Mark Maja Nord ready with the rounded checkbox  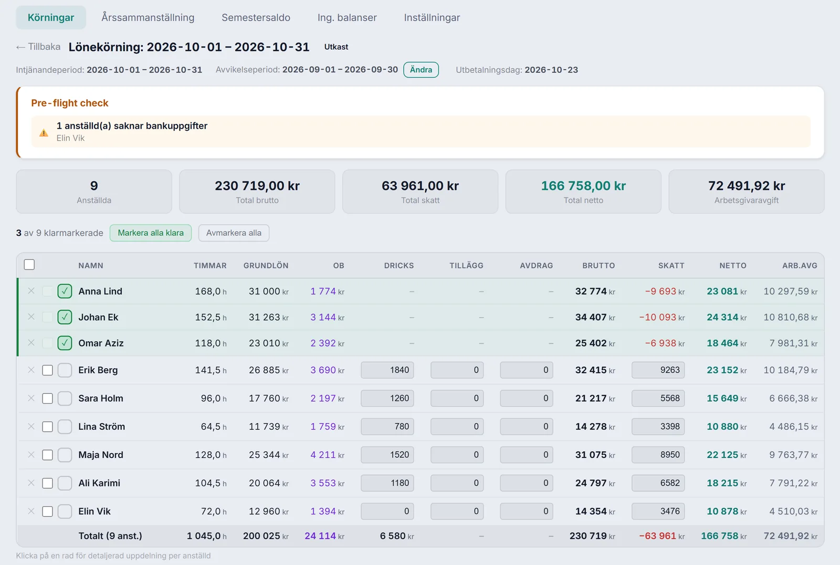[x=65, y=455]
